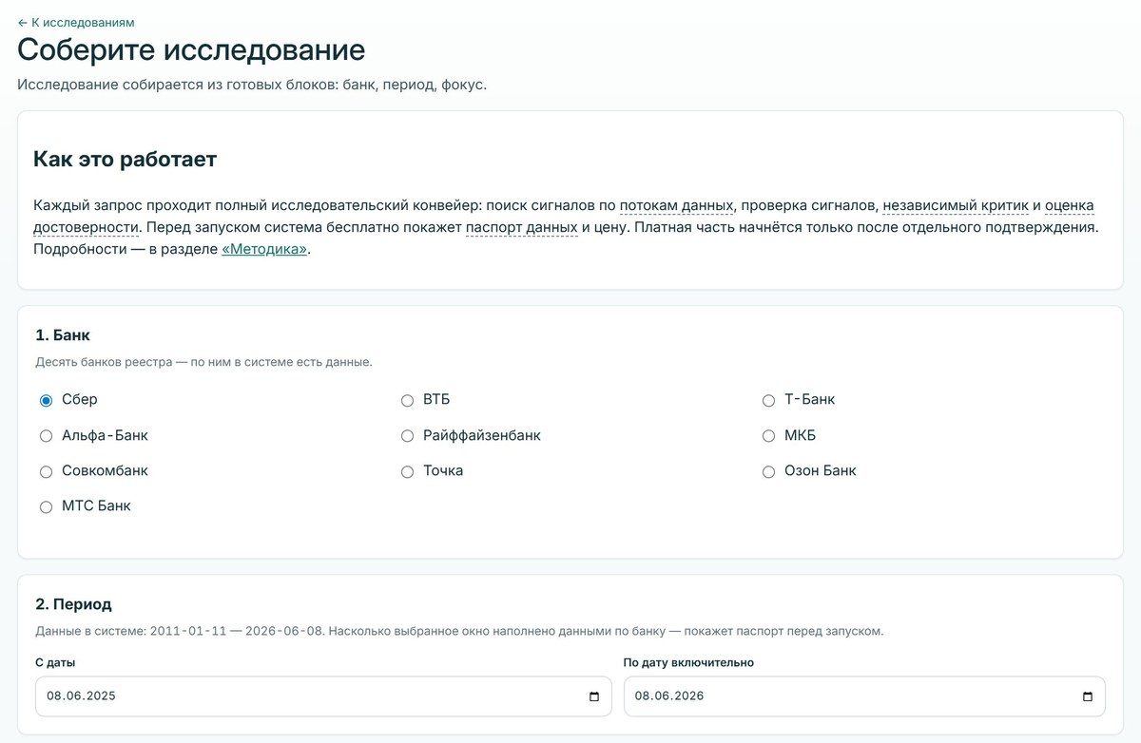Viewport: 1141px width, 743px height.
Task: Pick the МТС Банк radio button
Action: [x=46, y=506]
